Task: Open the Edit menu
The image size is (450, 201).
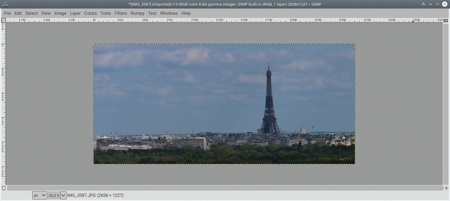Action: 18,13
